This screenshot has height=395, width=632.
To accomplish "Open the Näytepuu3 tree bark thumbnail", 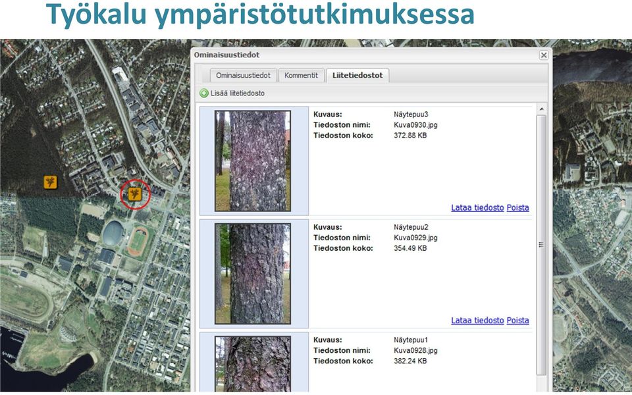I will coord(253,161).
